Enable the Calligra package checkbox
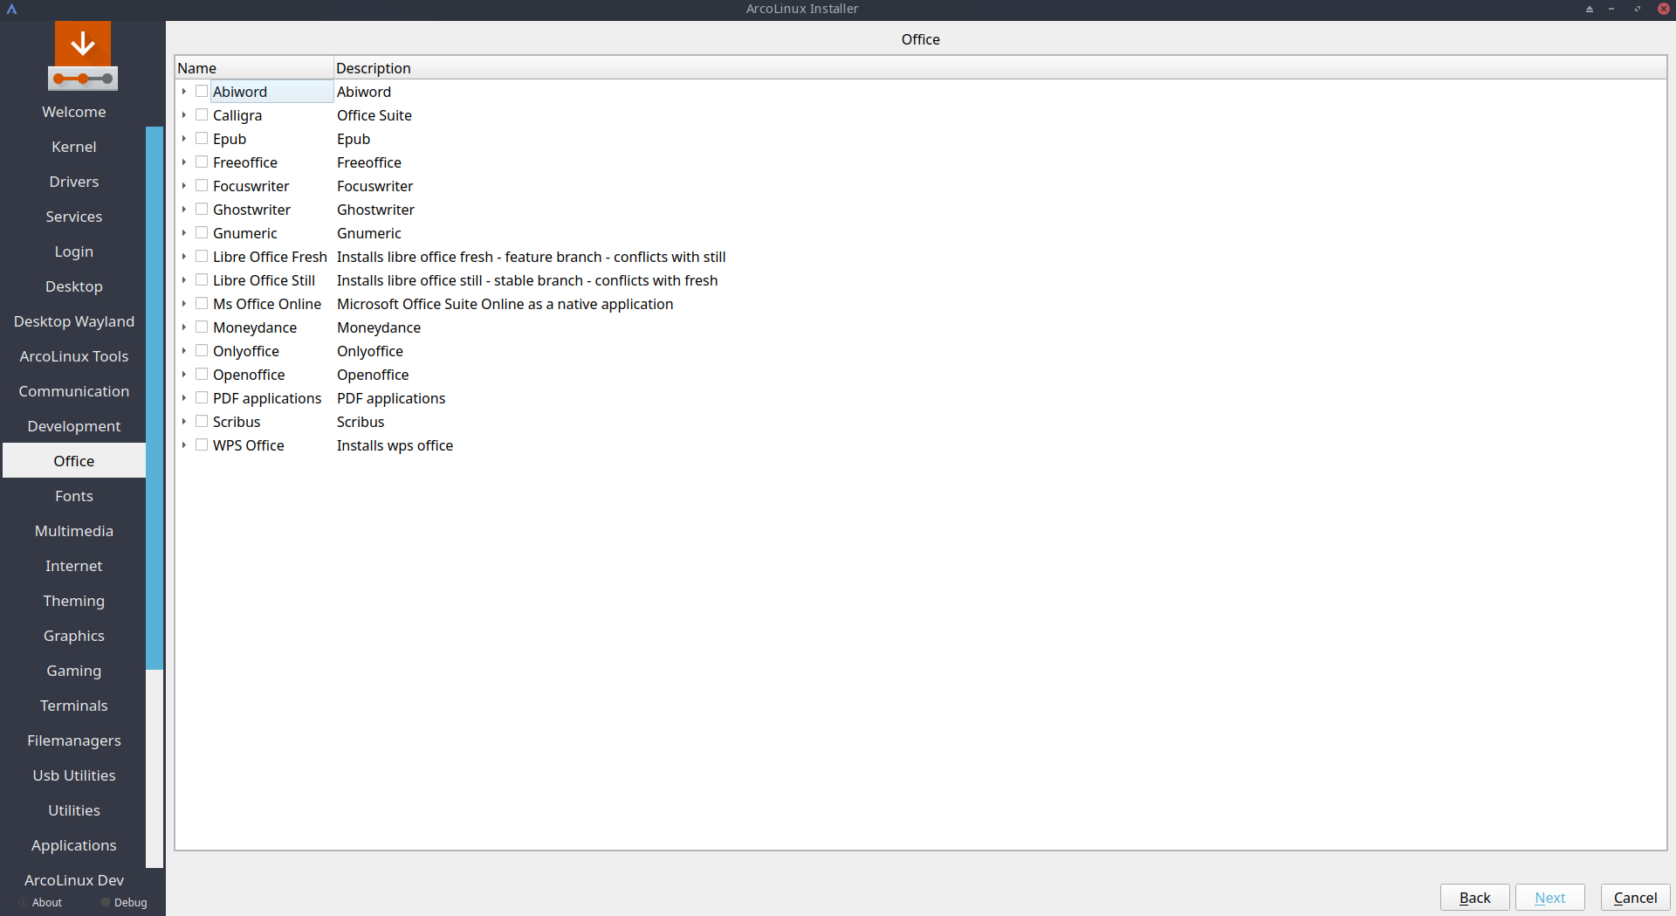The image size is (1676, 916). click(202, 115)
